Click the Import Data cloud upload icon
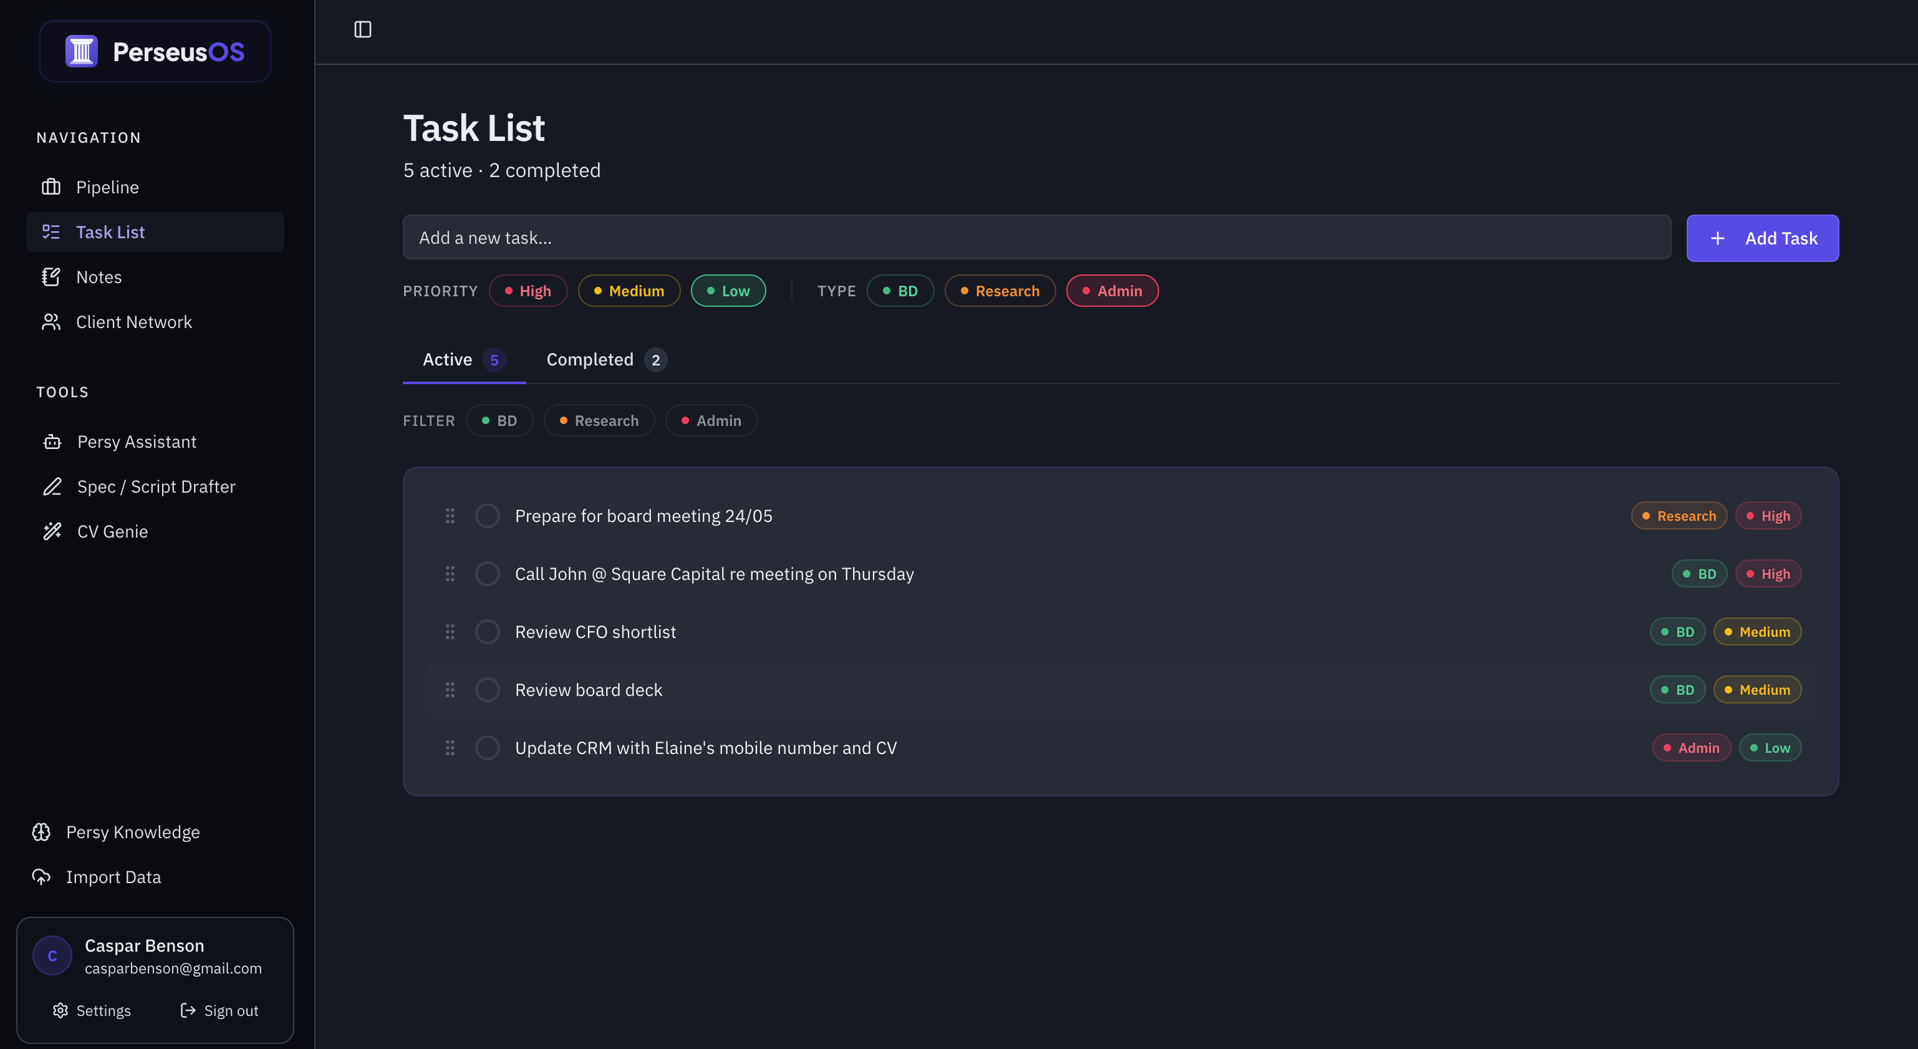This screenshot has height=1049, width=1918. click(x=41, y=876)
